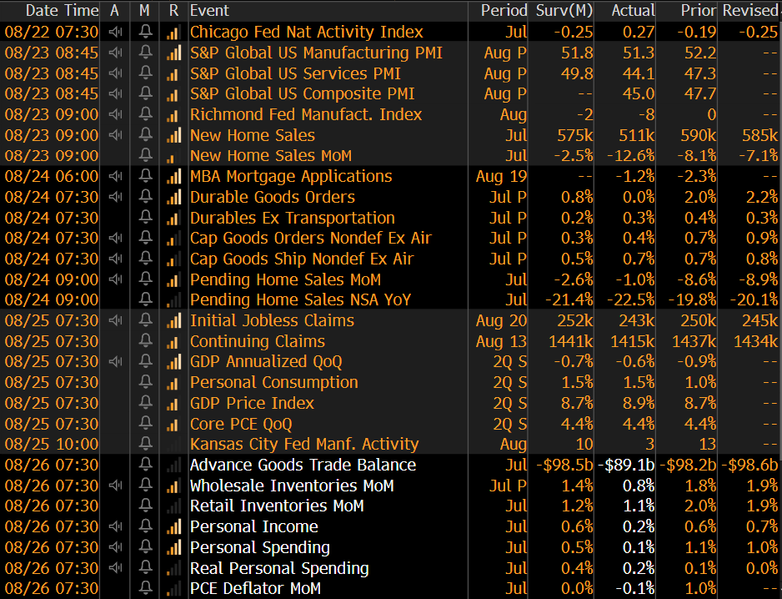Image resolution: width=782 pixels, height=599 pixels.
Task: Toggle the alert bell for Richmond Fed Manufact. Index
Action: coord(145,115)
